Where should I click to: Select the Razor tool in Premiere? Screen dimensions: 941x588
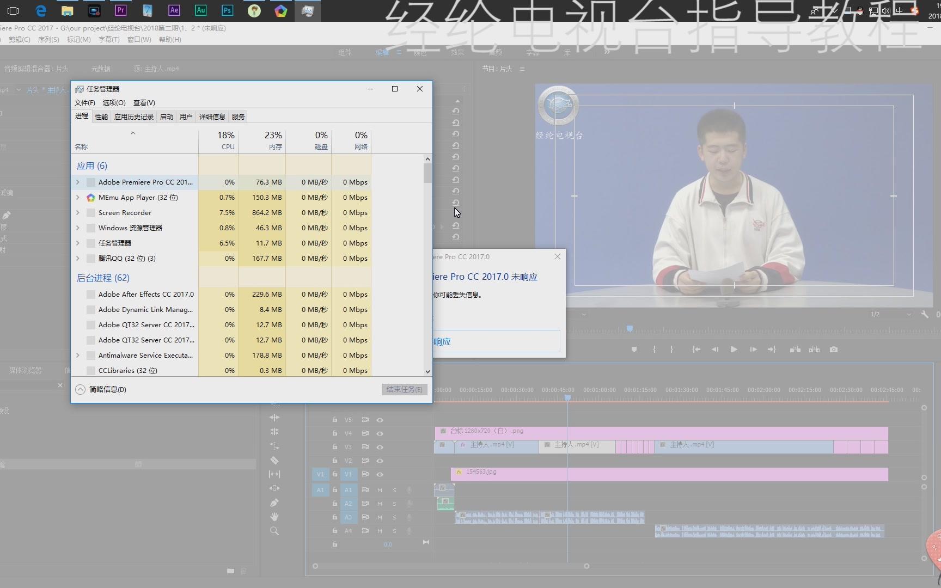(274, 460)
